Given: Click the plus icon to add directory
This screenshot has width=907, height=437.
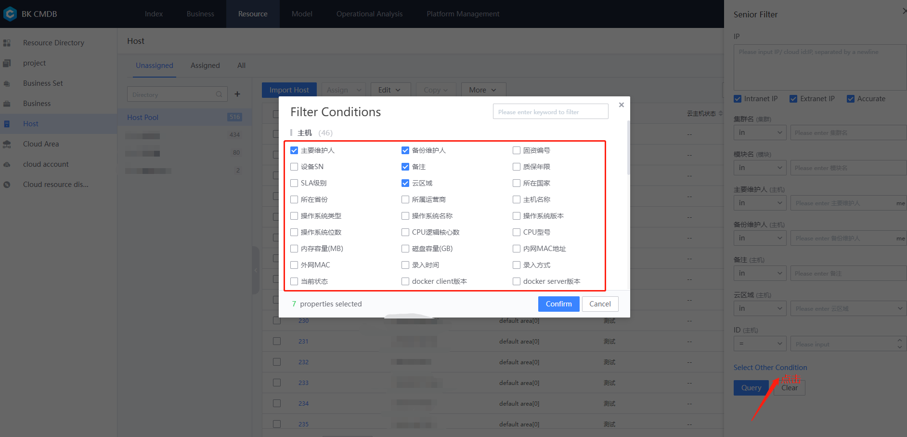Looking at the screenshot, I should [237, 94].
